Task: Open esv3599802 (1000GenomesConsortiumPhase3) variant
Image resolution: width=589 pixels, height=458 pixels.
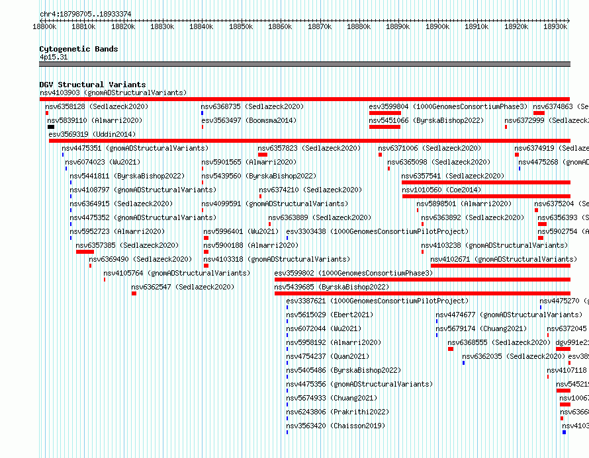Action: point(354,273)
